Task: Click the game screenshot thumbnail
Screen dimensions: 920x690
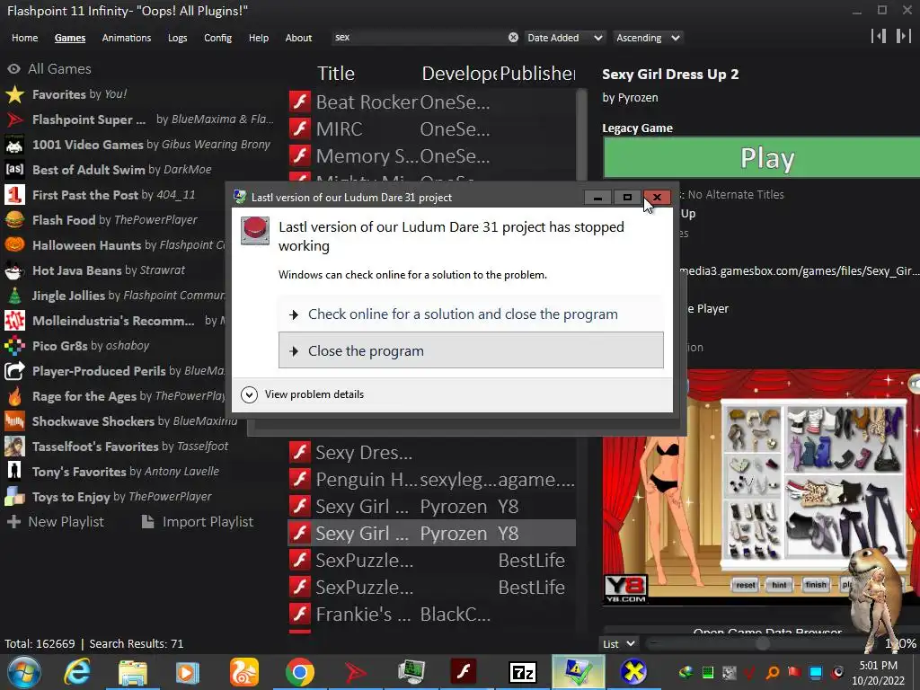Action: click(761, 487)
